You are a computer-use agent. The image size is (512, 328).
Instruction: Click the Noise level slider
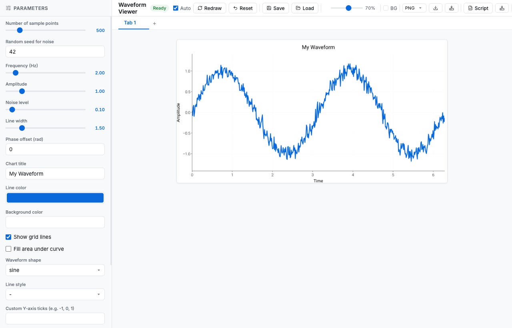click(x=46, y=109)
